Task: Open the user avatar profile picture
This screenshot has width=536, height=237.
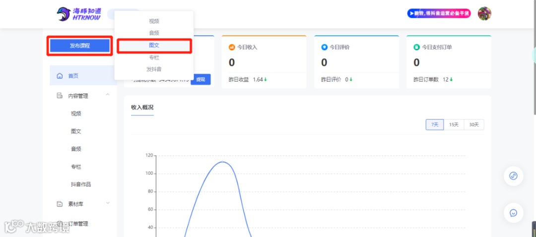Action: coord(484,14)
